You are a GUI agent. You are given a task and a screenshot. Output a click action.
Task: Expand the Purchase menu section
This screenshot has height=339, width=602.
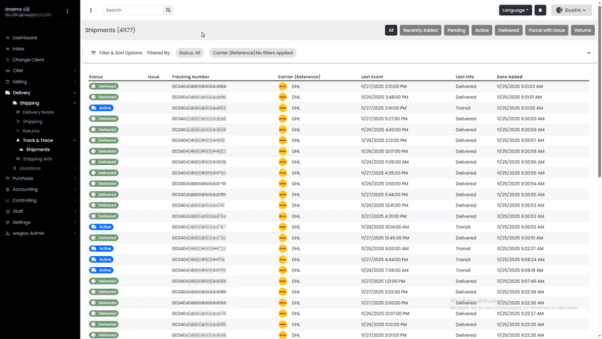pos(74,178)
